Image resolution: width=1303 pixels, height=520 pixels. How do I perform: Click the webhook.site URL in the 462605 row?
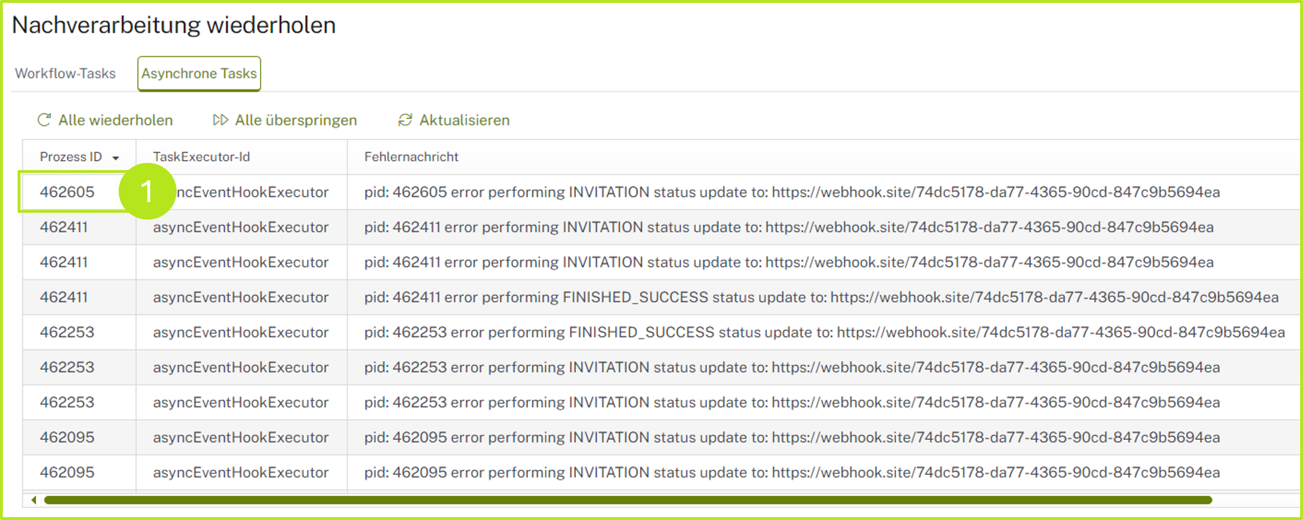tap(997, 192)
